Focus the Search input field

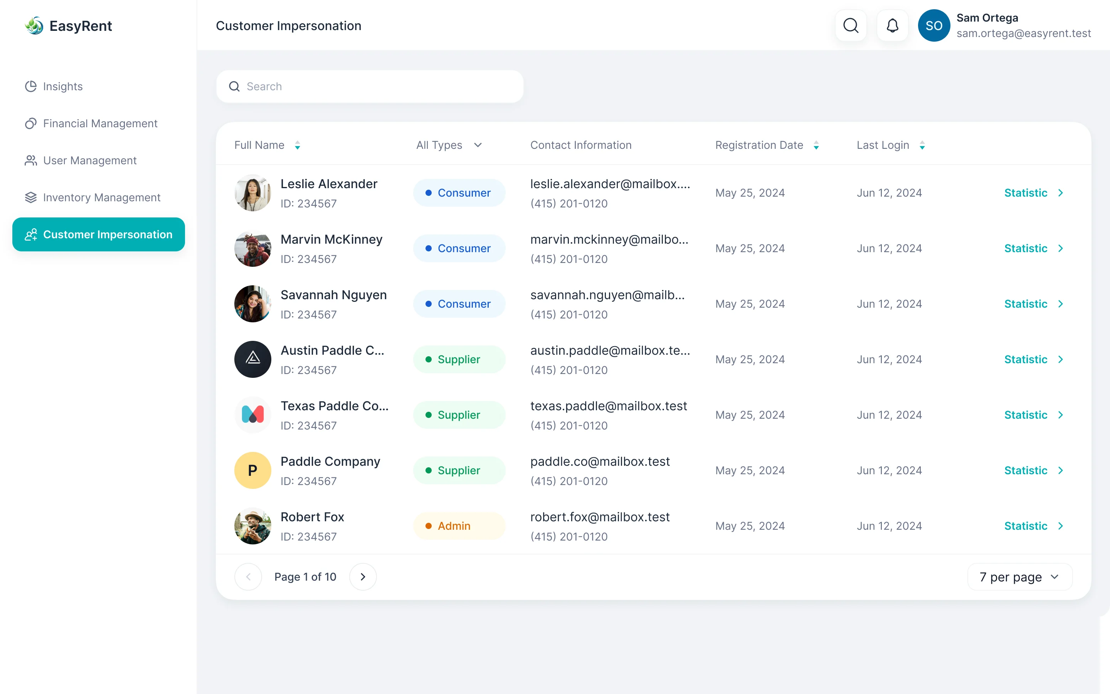370,86
